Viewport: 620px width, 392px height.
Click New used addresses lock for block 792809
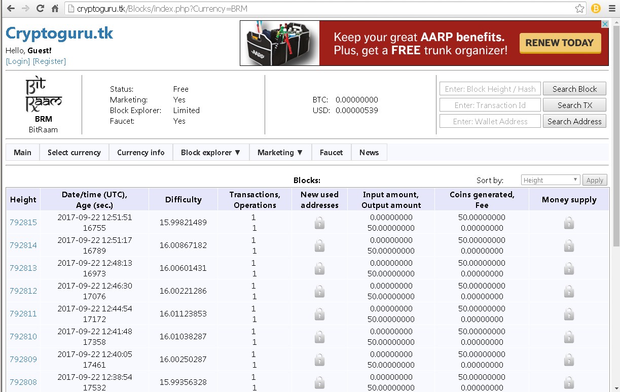tap(319, 360)
